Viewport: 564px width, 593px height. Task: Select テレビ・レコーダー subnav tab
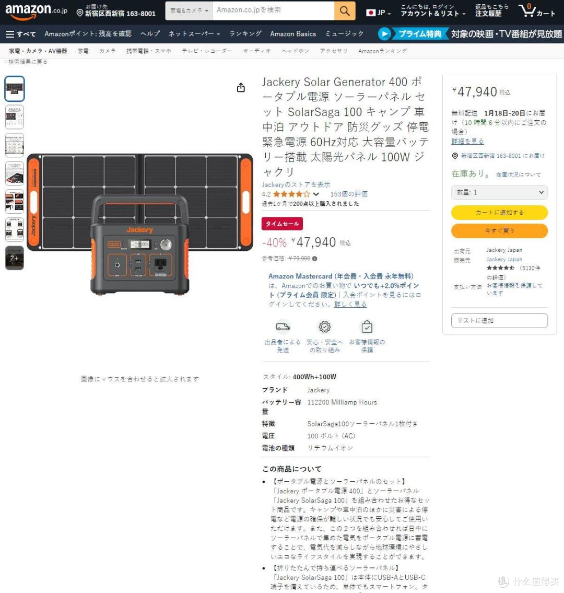(207, 51)
